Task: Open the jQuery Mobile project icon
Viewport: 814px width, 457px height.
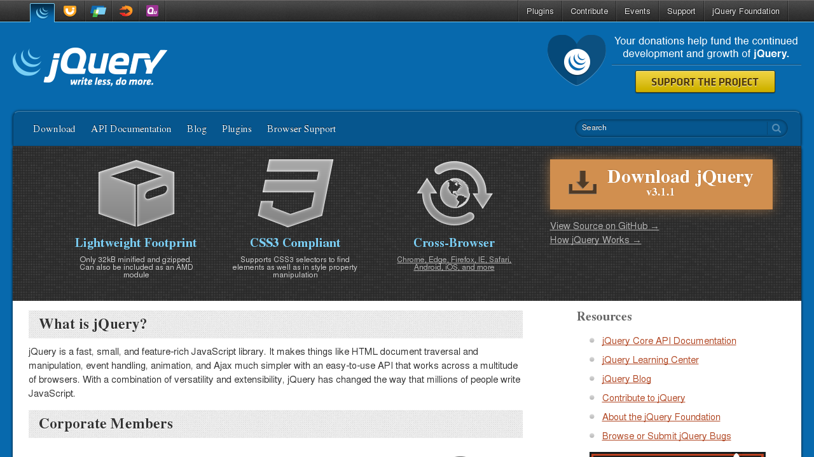Action: point(99,11)
